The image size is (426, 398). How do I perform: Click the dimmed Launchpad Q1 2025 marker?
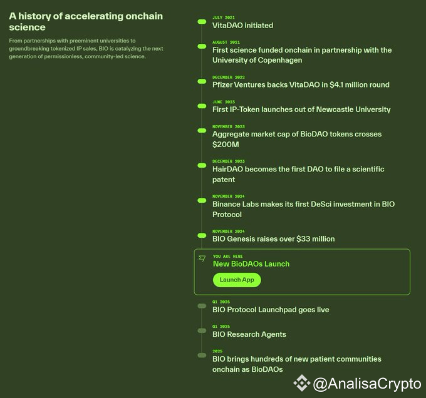pyautogui.click(x=202, y=306)
